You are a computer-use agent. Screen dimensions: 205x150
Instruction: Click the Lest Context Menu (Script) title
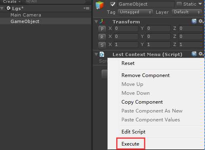coord(147,54)
